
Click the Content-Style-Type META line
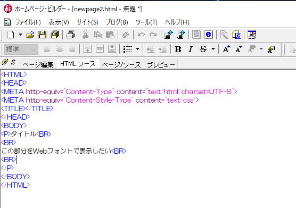tap(100, 100)
